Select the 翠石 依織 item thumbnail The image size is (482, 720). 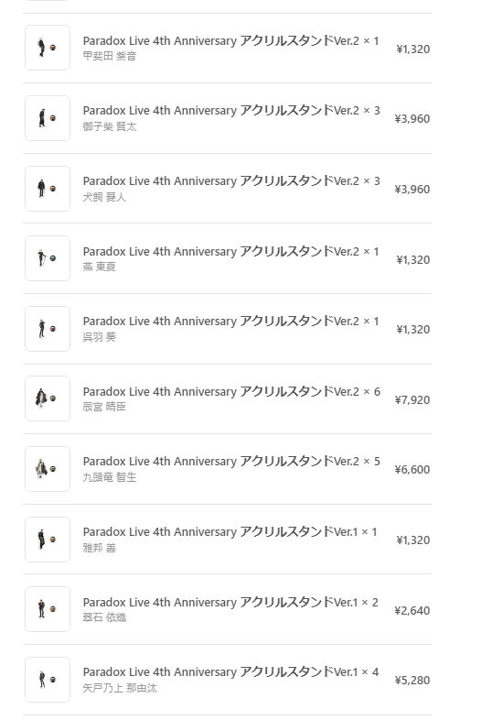pos(48,609)
